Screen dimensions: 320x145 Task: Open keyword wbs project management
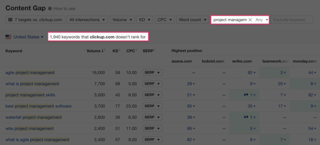point(30,128)
